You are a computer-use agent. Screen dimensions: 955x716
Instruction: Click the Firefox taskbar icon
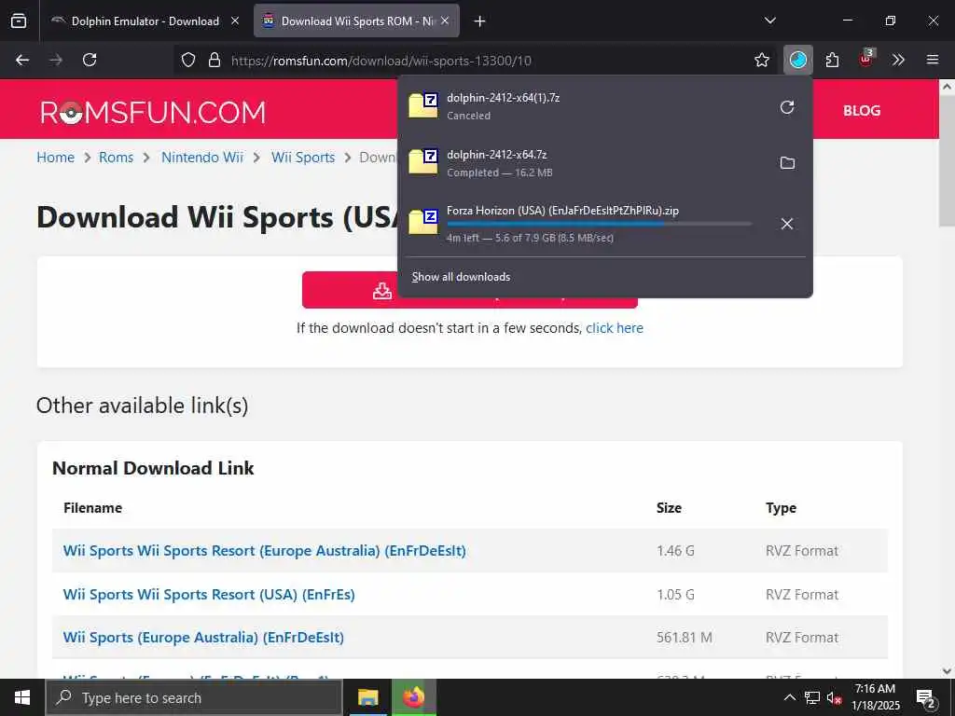tap(413, 697)
